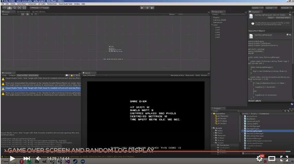Image resolution: width=294 pixels, height=164 pixels.
Task: Toggle Clear on Play in Console
Action: coord(22,75)
